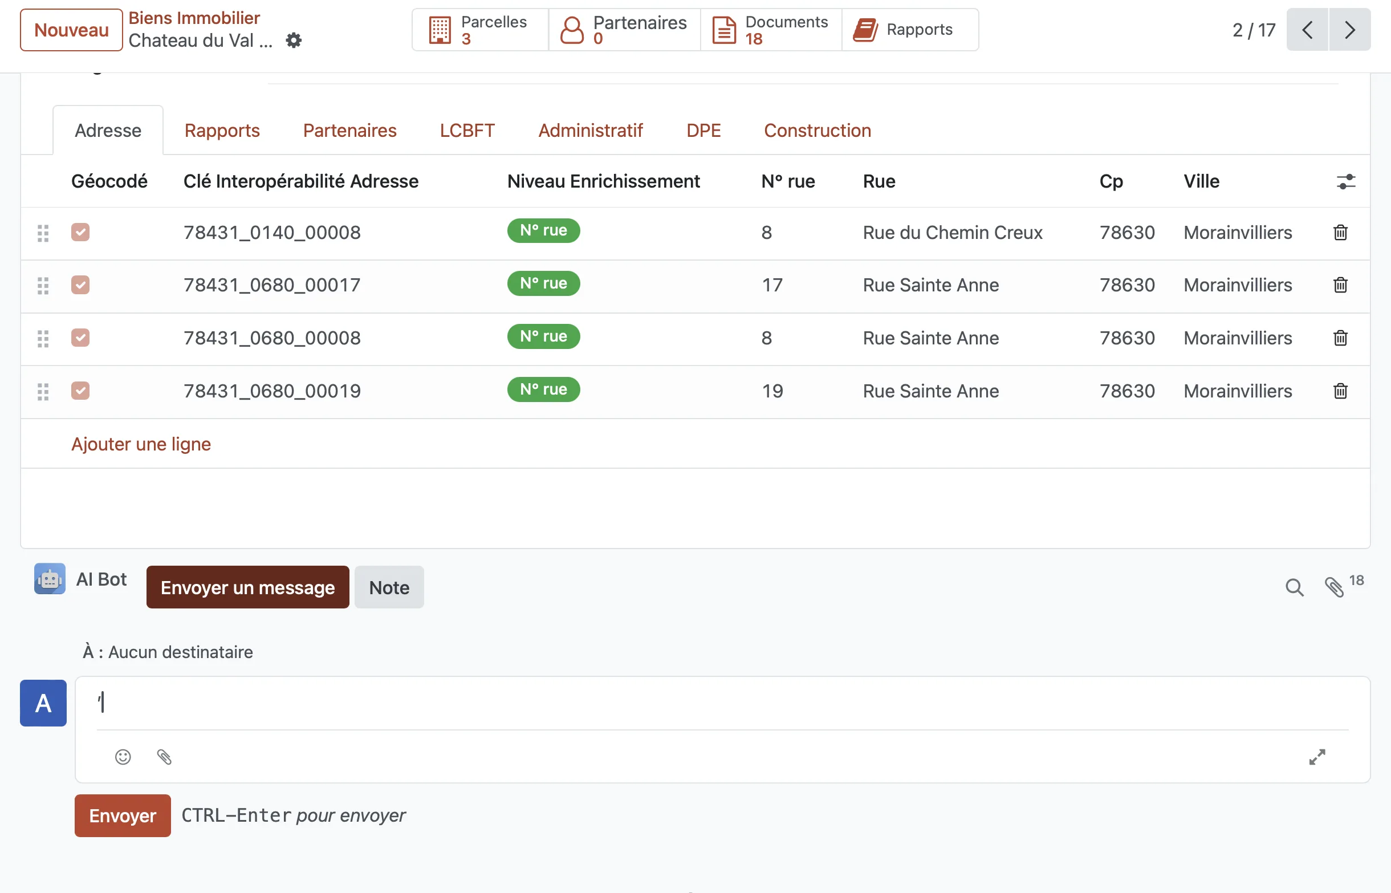The height and width of the screenshot is (893, 1391).
Task: Click the drag handle of row 78431_0680_00019
Action: point(43,392)
